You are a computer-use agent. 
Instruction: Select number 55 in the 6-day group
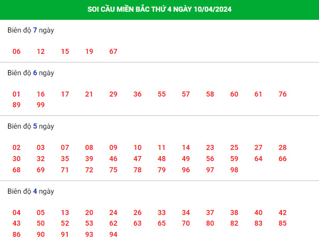point(162,94)
